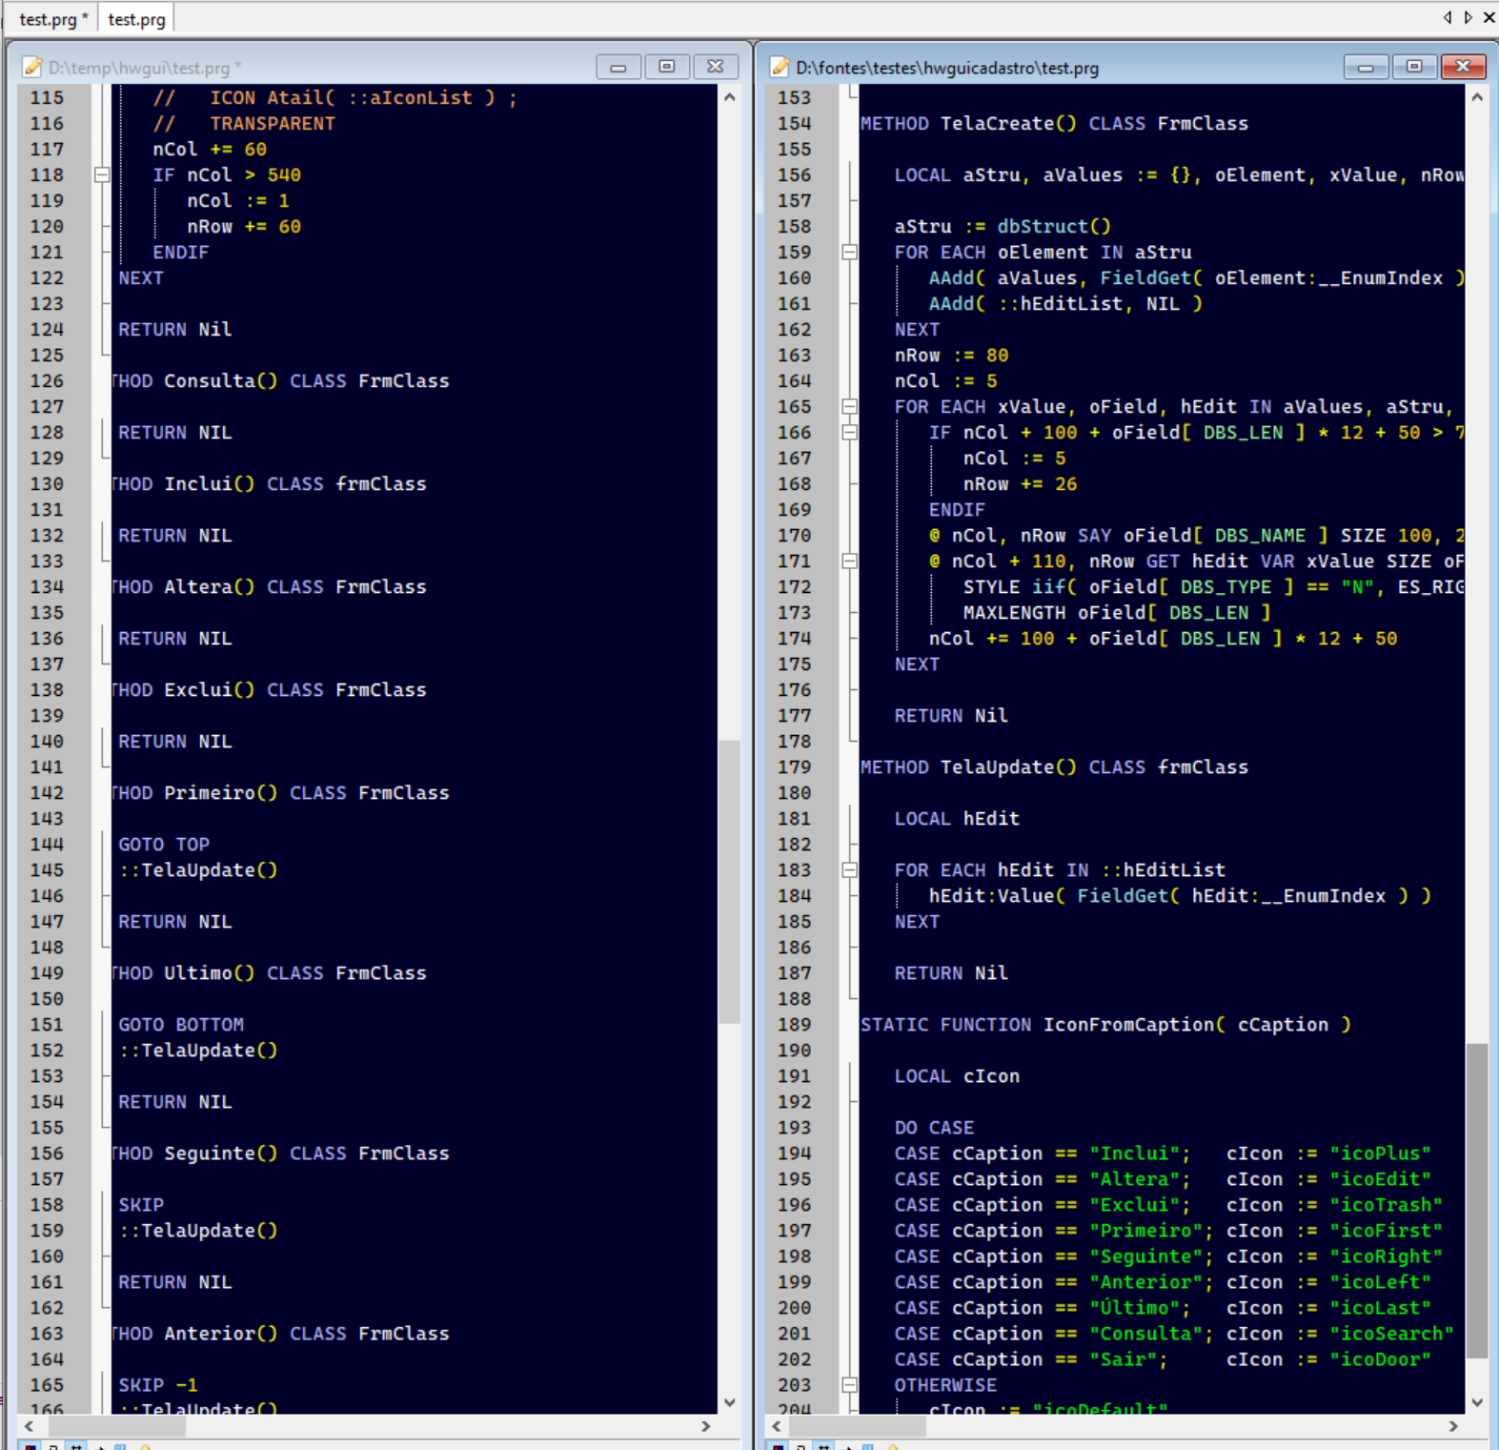
Task: Click up arrow of left pane vertical scrollbar
Action: tap(729, 97)
